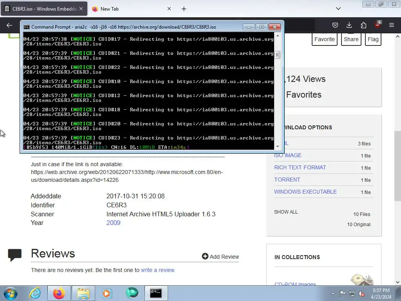Click Command Prompt window title icon
Screen dimensions: 401x301
point(26,27)
